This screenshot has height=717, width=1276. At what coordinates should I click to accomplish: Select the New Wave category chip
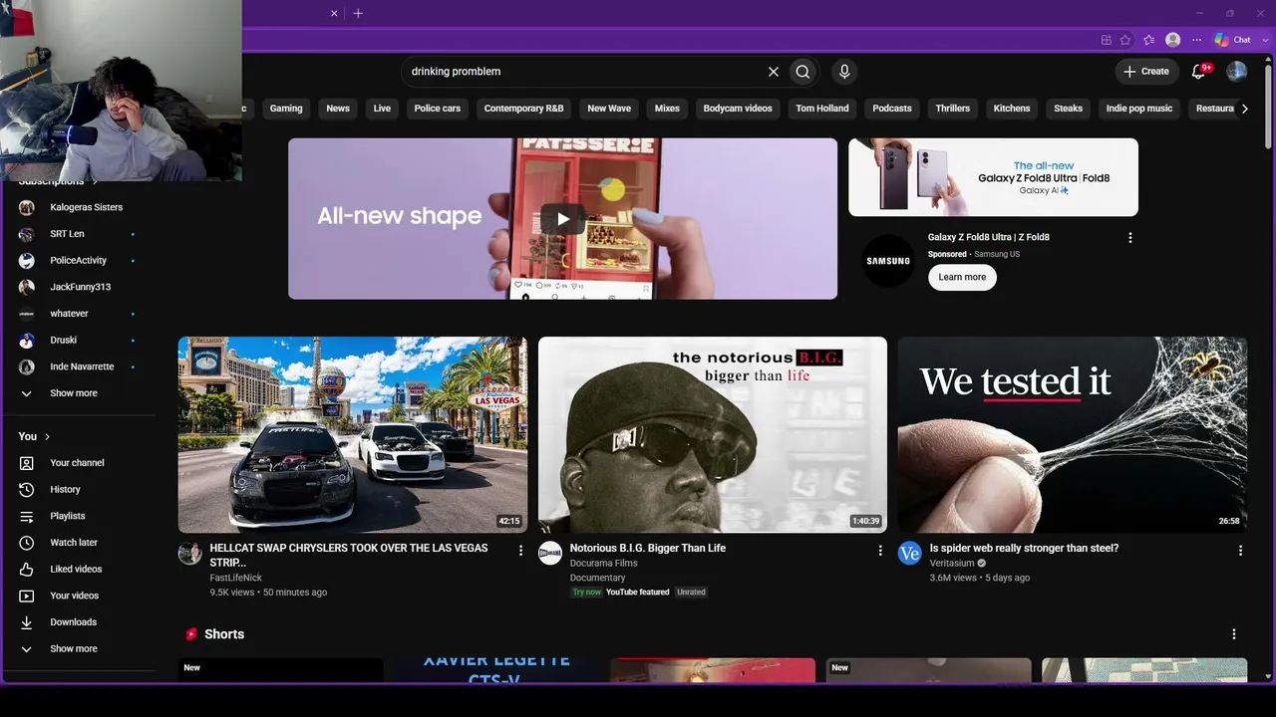click(x=609, y=109)
